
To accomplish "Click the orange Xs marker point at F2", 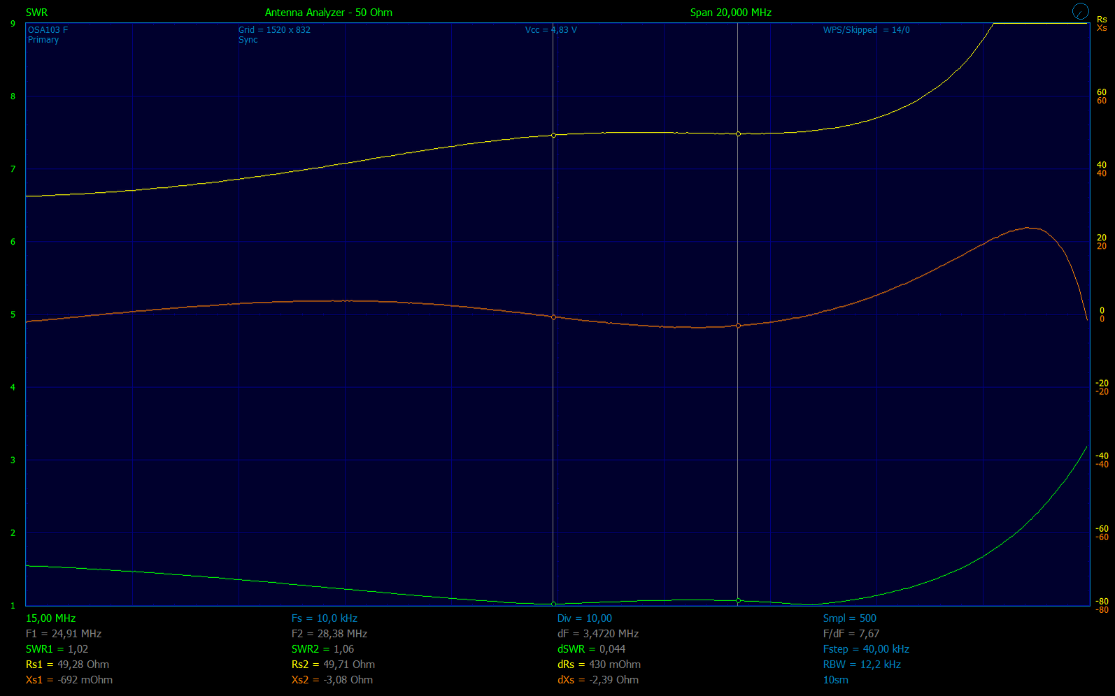I will pyautogui.click(x=738, y=326).
